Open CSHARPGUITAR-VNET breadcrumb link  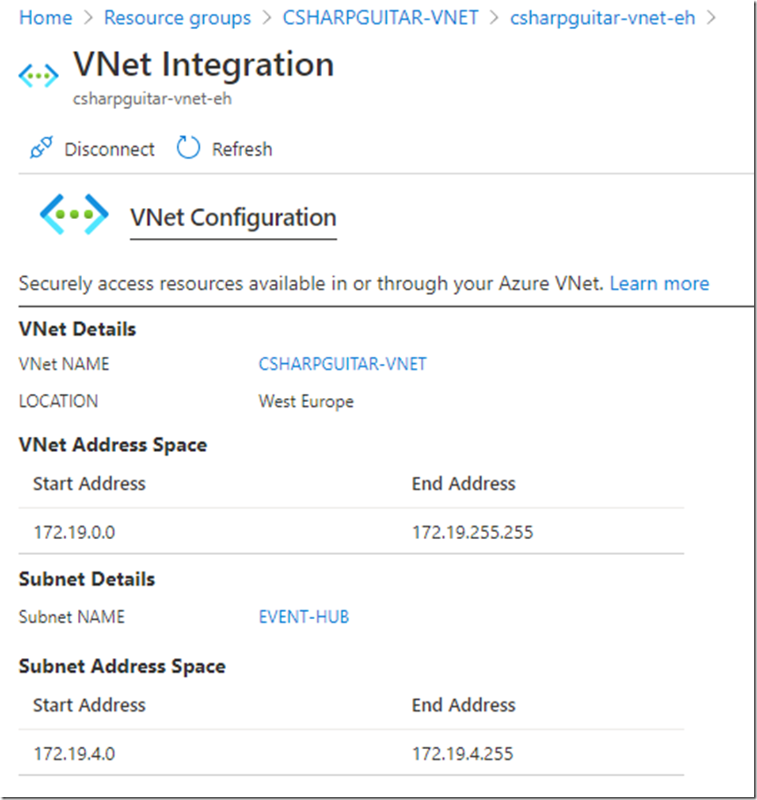[x=381, y=18]
